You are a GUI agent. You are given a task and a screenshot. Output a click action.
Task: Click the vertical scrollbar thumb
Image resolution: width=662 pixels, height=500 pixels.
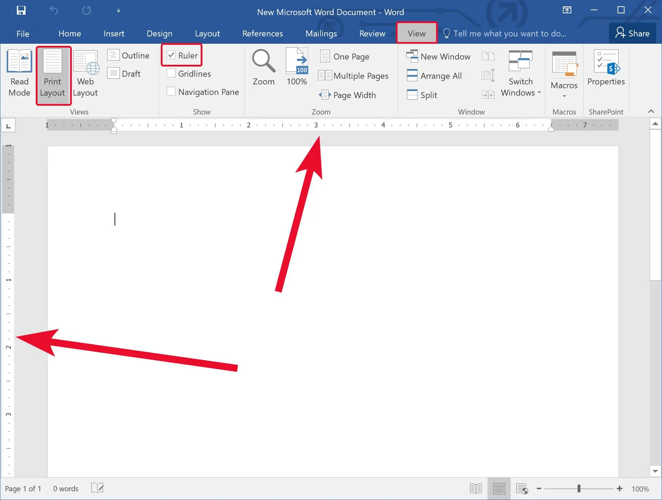[655, 204]
